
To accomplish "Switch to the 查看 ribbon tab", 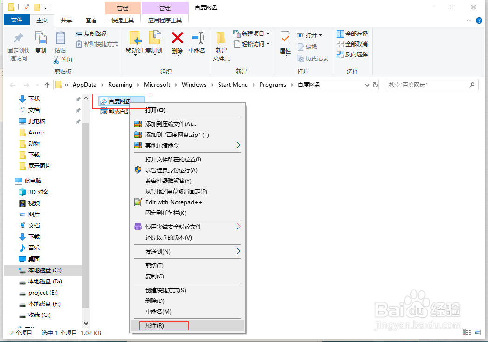I will point(91,20).
